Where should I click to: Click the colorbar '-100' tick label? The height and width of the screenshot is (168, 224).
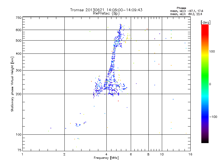tap(213, 117)
